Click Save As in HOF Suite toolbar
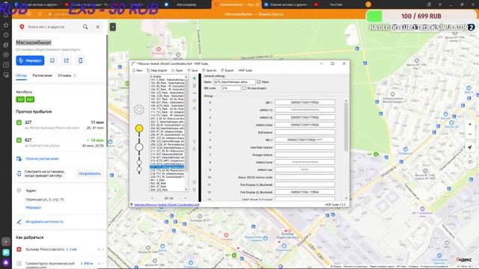The height and width of the screenshot is (269, 479). click(210, 70)
